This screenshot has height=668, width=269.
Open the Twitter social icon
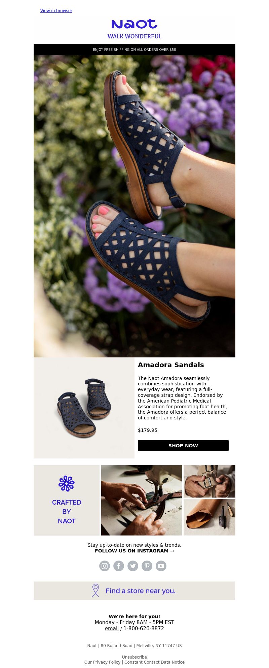tap(133, 566)
